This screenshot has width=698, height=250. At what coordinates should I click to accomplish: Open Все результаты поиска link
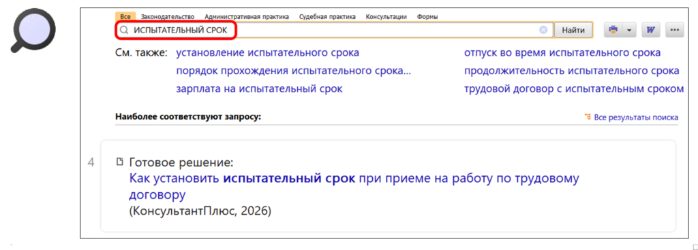click(x=636, y=118)
